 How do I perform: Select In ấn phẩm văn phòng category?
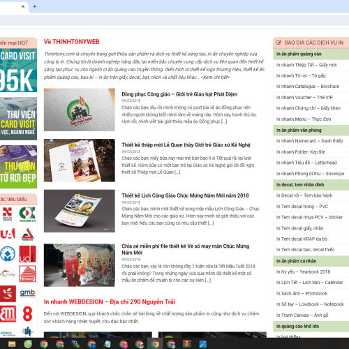click(311, 130)
